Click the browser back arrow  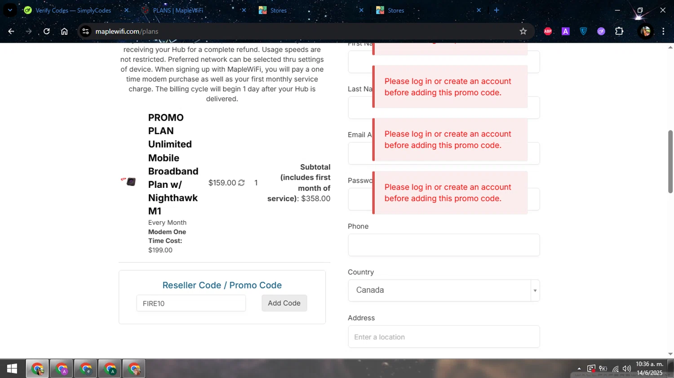pos(11,31)
